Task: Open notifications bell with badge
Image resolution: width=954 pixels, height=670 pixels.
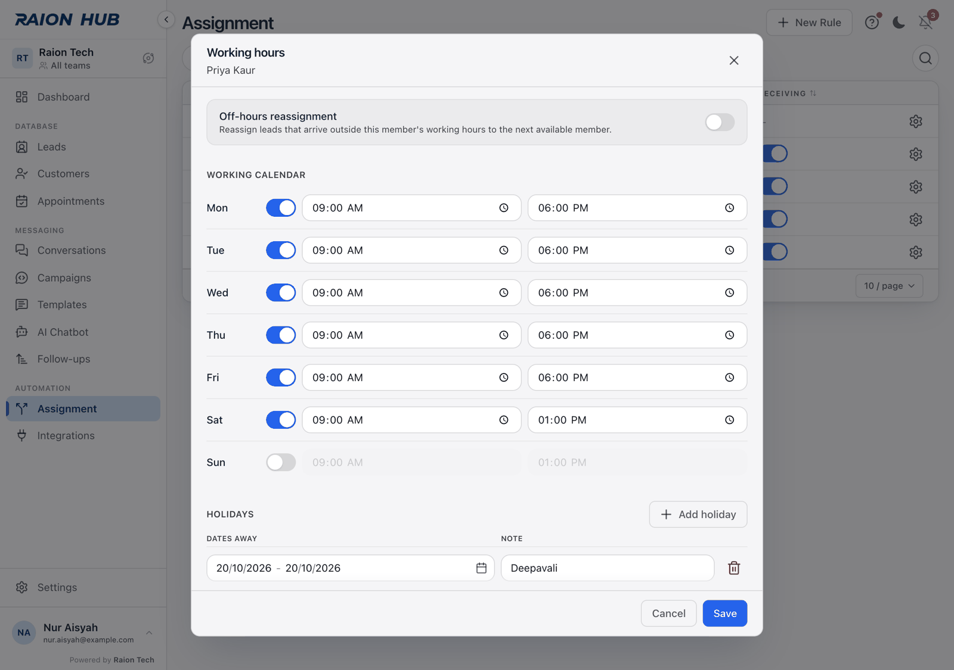Action: tap(925, 22)
